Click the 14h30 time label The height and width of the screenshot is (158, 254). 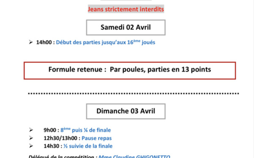pyautogui.click(x=51, y=146)
